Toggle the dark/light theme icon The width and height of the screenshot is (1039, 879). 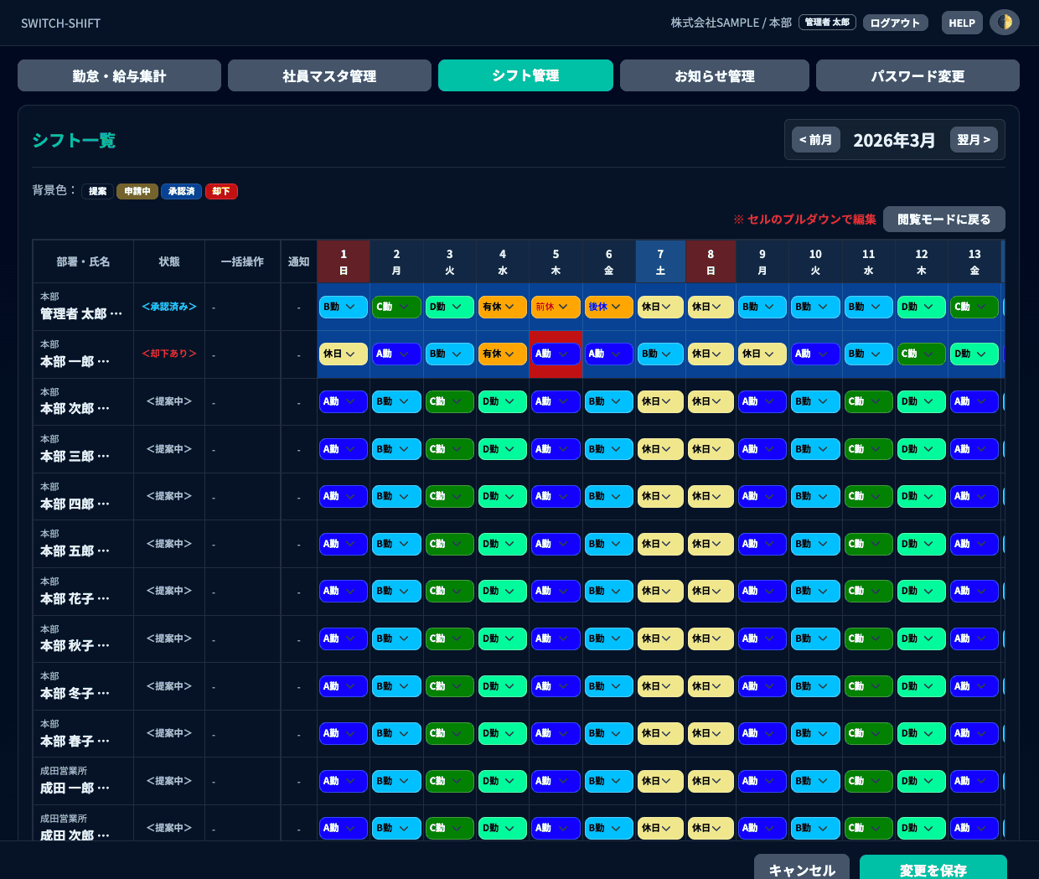tap(1004, 23)
